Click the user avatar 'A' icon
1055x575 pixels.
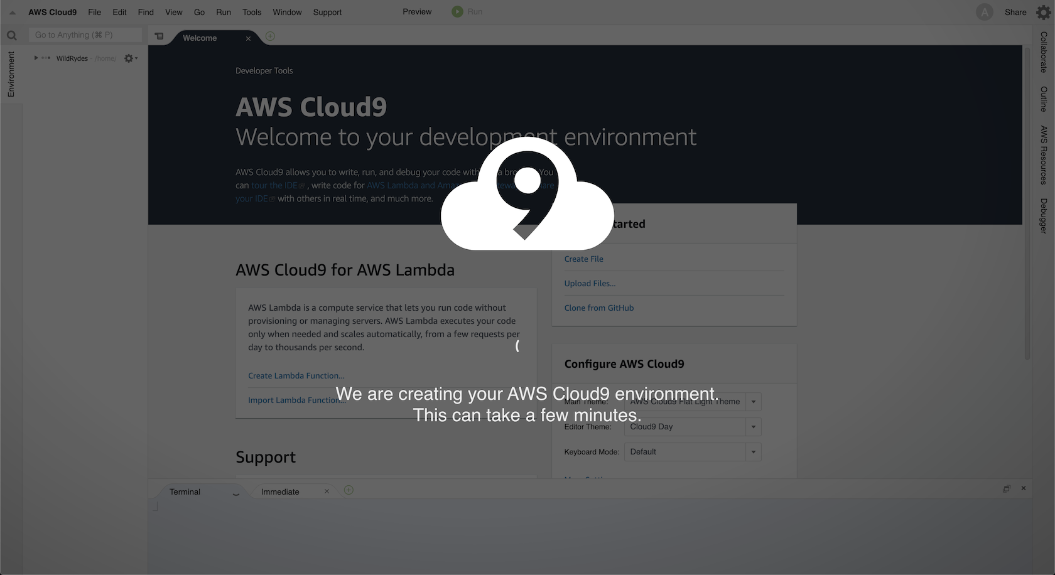[985, 12]
